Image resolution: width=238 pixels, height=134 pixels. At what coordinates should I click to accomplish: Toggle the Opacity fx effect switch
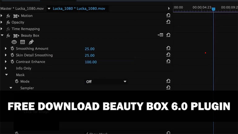pyautogui.click(x=8, y=23)
